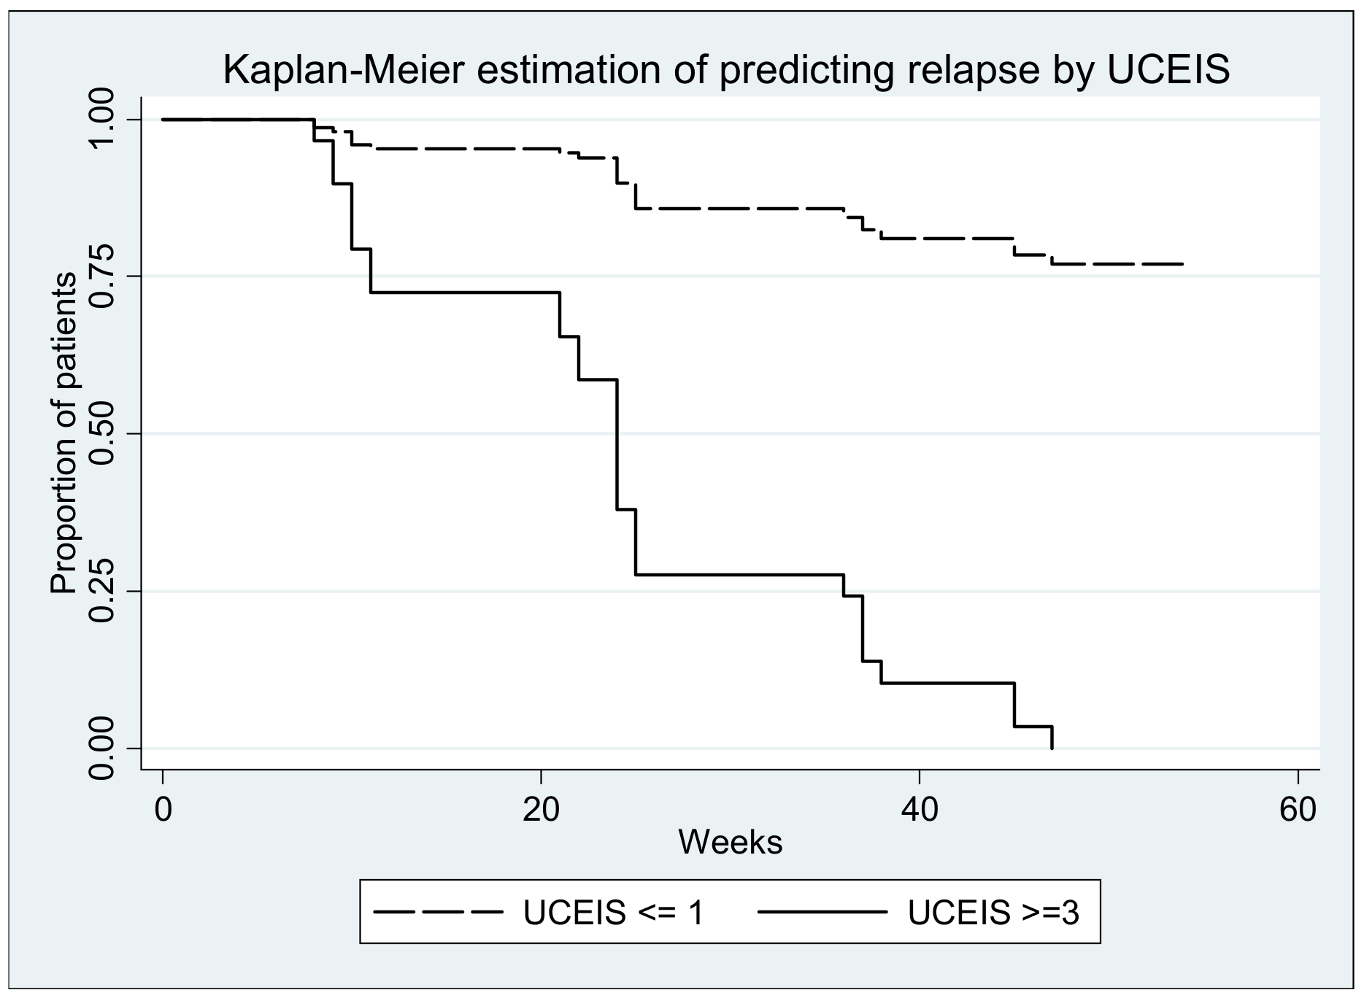This screenshot has width=1364, height=998.
Task: Click the right end of the dashed curve
Action: coord(1182,263)
